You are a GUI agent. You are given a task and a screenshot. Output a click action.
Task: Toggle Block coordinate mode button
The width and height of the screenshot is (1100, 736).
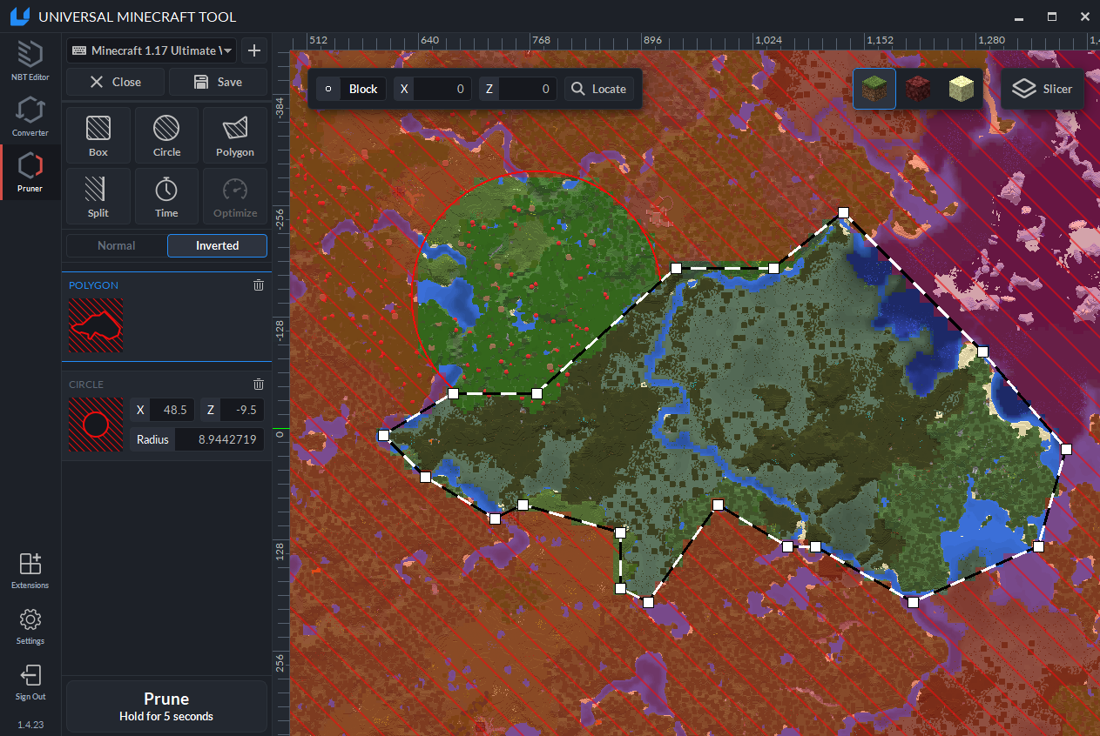pyautogui.click(x=351, y=89)
